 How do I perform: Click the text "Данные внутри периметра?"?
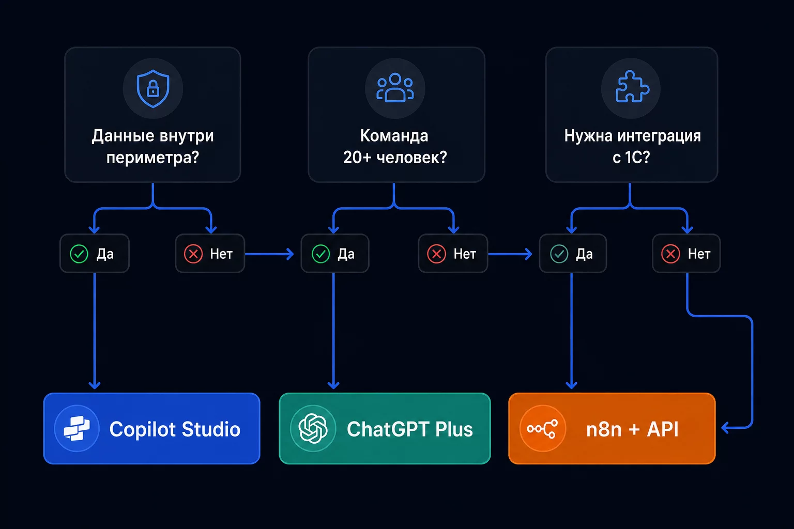pyautogui.click(x=152, y=146)
